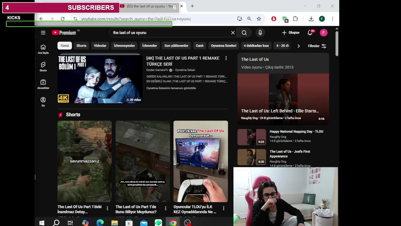Play the 'POV: ilk kez' short thumbnail

click(x=201, y=161)
